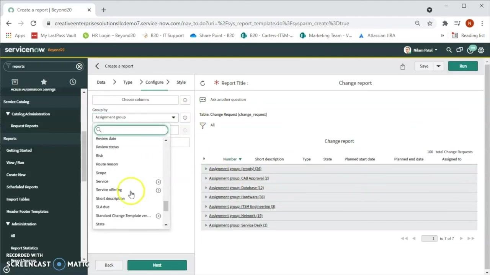Switch to the Data tab
Viewport: 490px width, 275px height.
[101, 82]
